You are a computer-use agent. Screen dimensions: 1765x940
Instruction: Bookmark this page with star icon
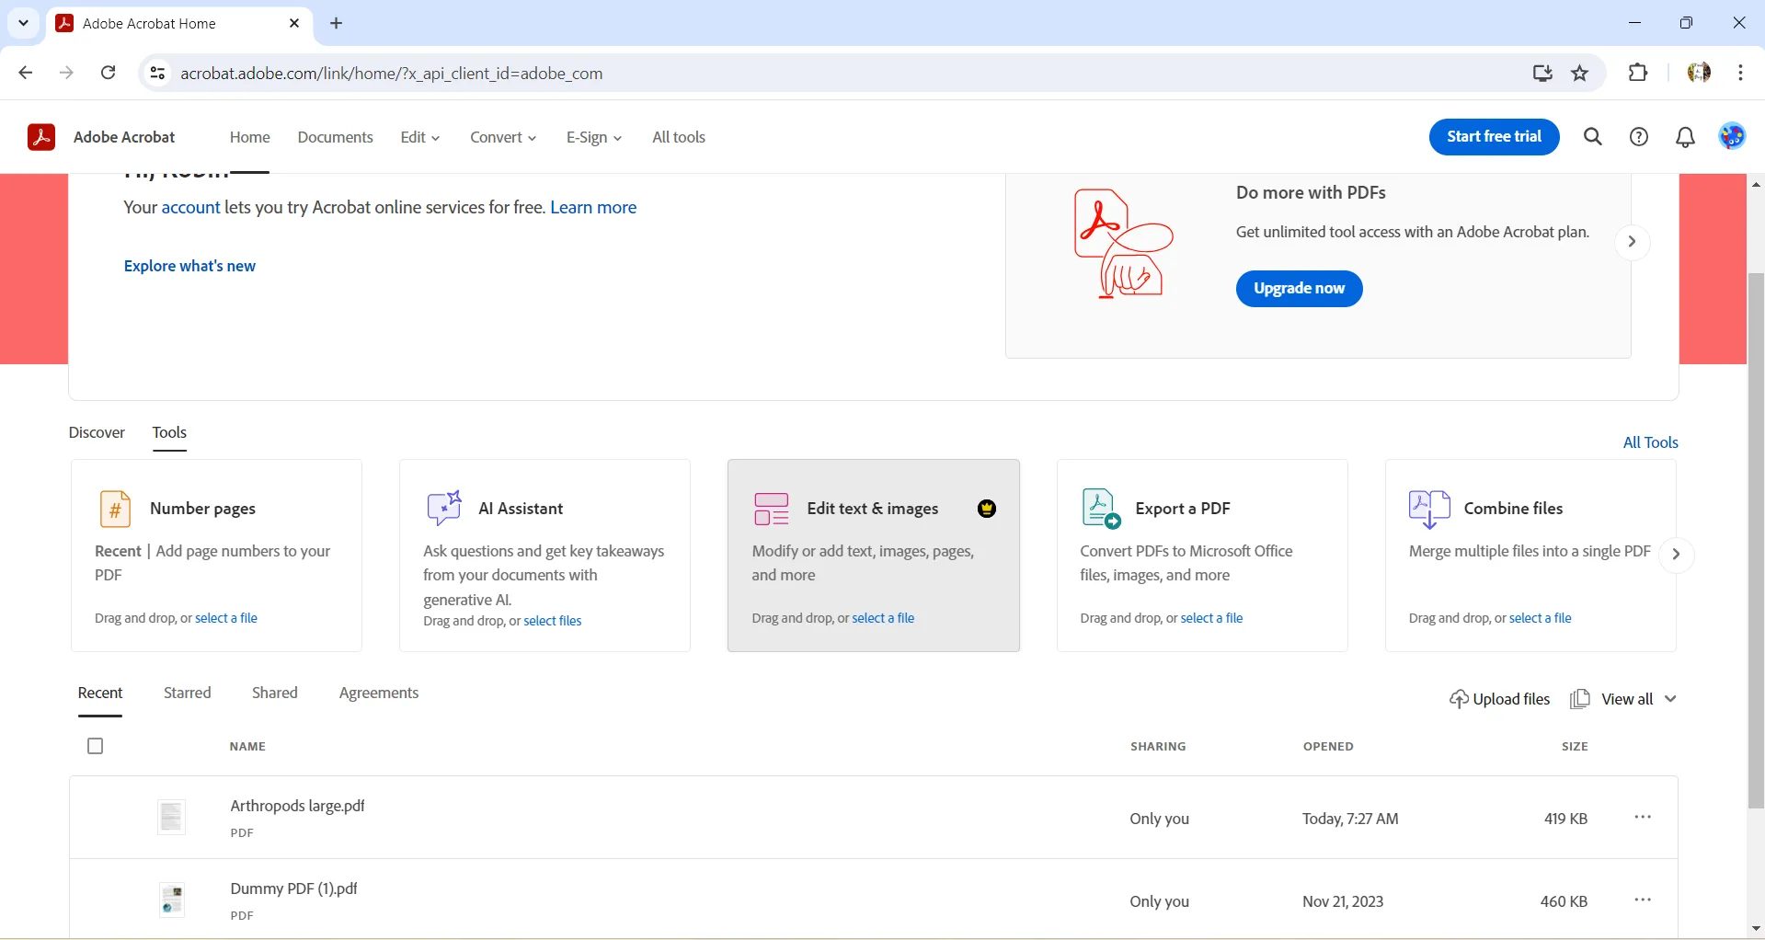tap(1580, 74)
